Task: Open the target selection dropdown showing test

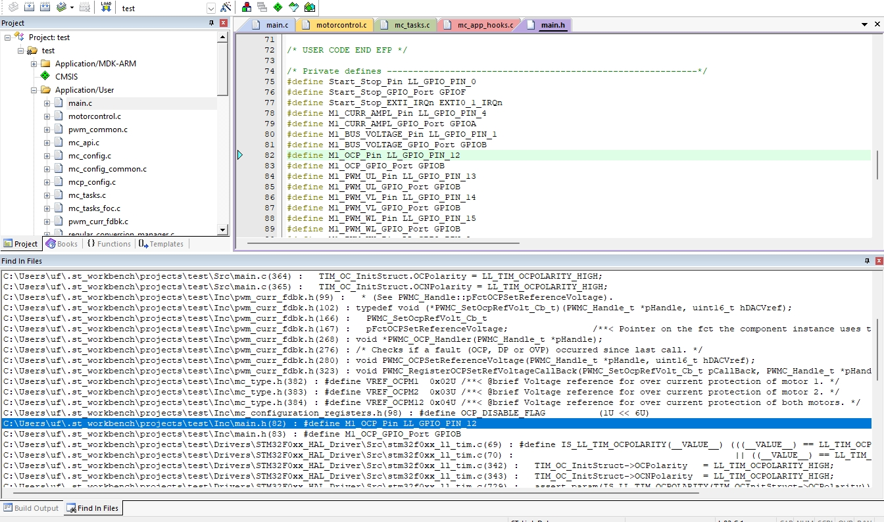Action: [210, 8]
